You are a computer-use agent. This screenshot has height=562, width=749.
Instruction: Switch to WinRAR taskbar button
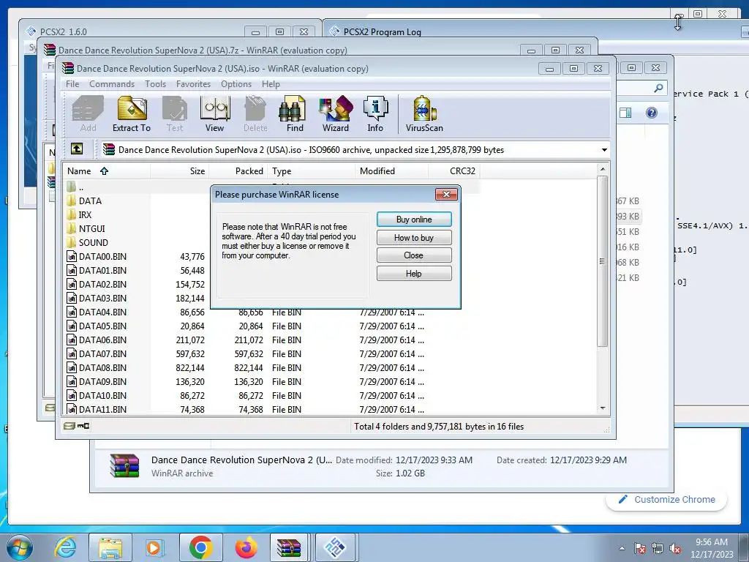[290, 547]
